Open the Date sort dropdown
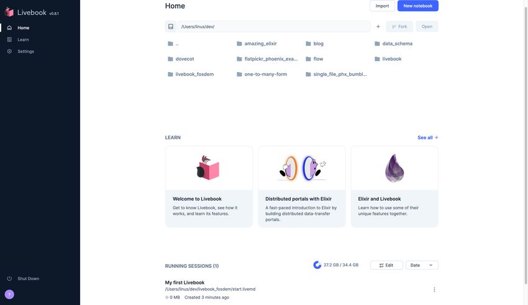This screenshot has width=528, height=305. [x=422, y=265]
